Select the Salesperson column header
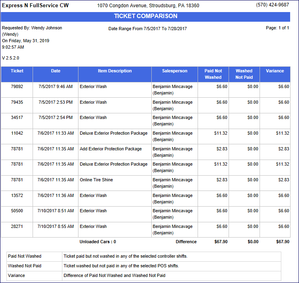Image resolution: width=299 pixels, height=283 pixels. (x=175, y=71)
